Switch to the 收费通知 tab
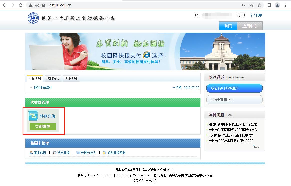 click(x=71, y=78)
